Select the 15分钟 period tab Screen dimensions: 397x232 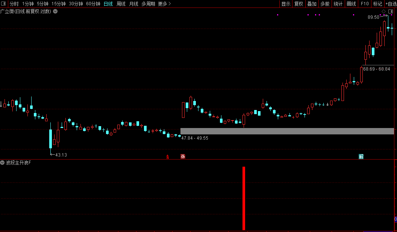point(59,4)
